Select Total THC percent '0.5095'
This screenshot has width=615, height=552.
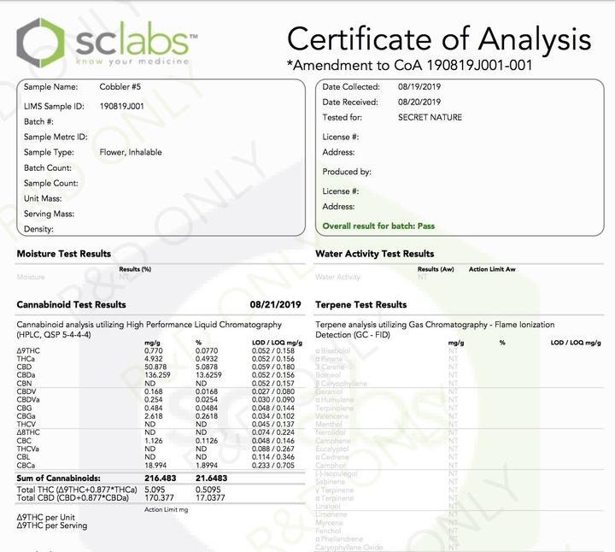pyautogui.click(x=208, y=490)
